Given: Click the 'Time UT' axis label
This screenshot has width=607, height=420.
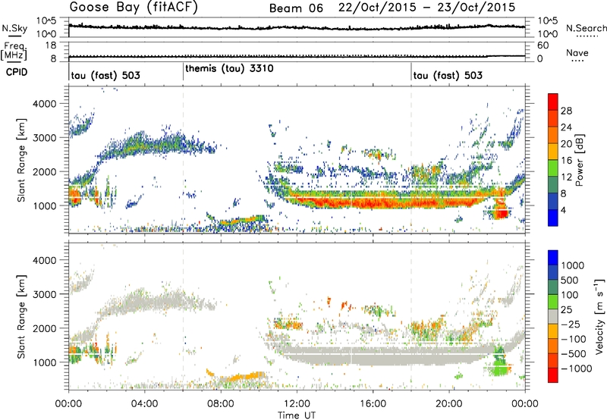Looking at the screenshot, I should click(297, 415).
